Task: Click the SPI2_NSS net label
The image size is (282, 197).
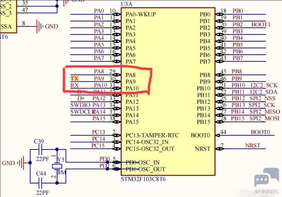Action: coord(262,99)
